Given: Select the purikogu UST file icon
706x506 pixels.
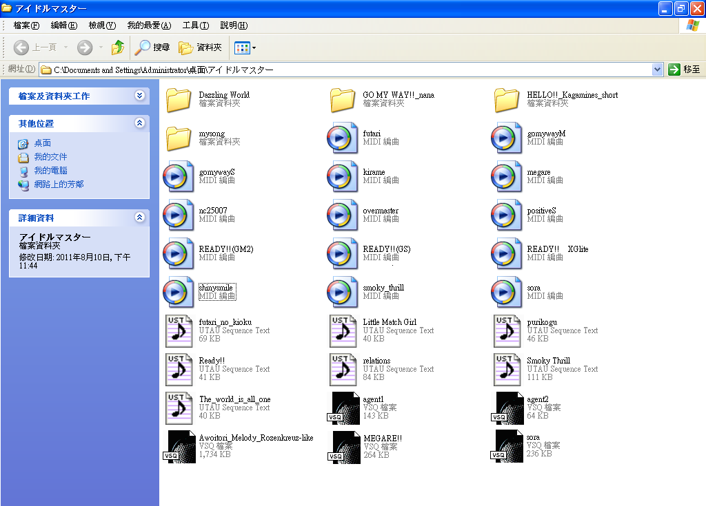Looking at the screenshot, I should [x=507, y=331].
